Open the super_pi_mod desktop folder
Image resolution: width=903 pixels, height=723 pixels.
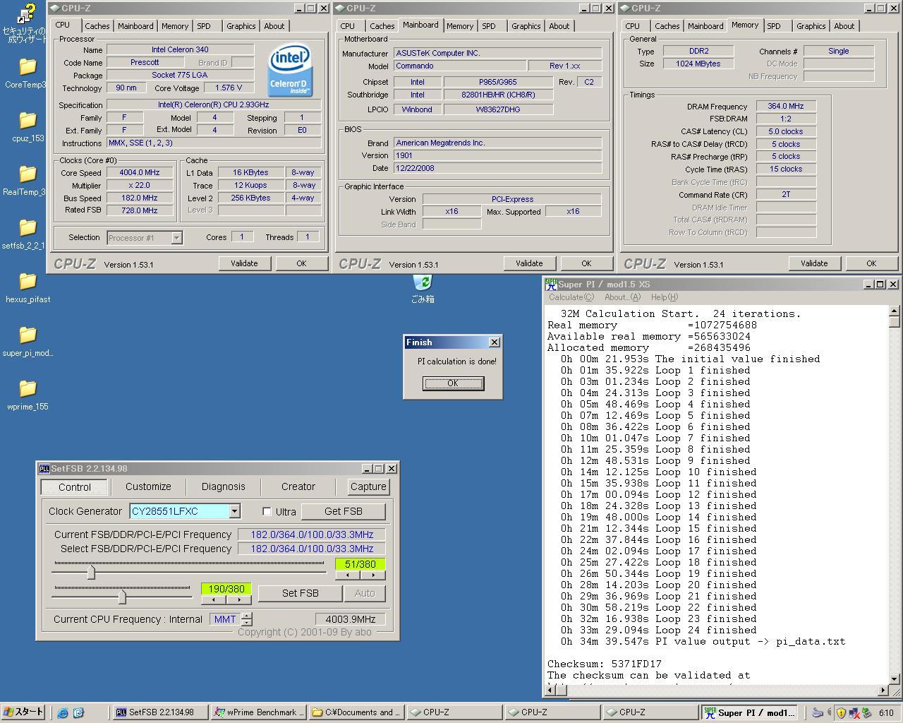tap(28, 335)
